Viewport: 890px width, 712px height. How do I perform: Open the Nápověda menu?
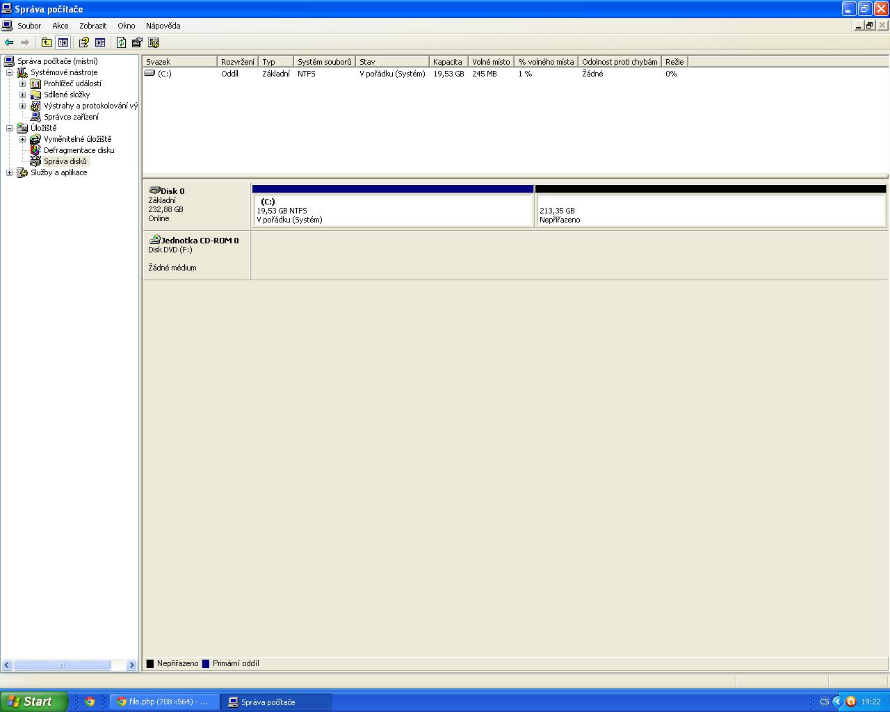pos(163,26)
